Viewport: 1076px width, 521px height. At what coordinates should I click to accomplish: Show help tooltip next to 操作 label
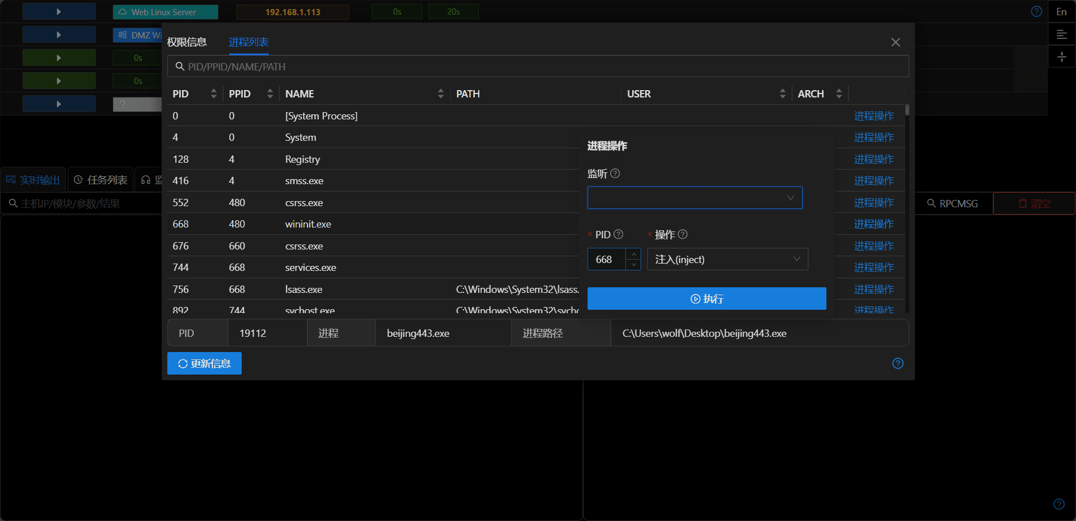683,234
